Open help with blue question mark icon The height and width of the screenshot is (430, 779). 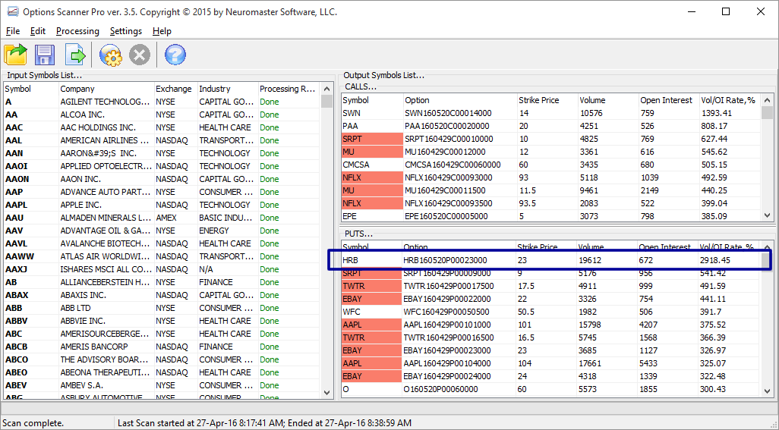(x=175, y=55)
